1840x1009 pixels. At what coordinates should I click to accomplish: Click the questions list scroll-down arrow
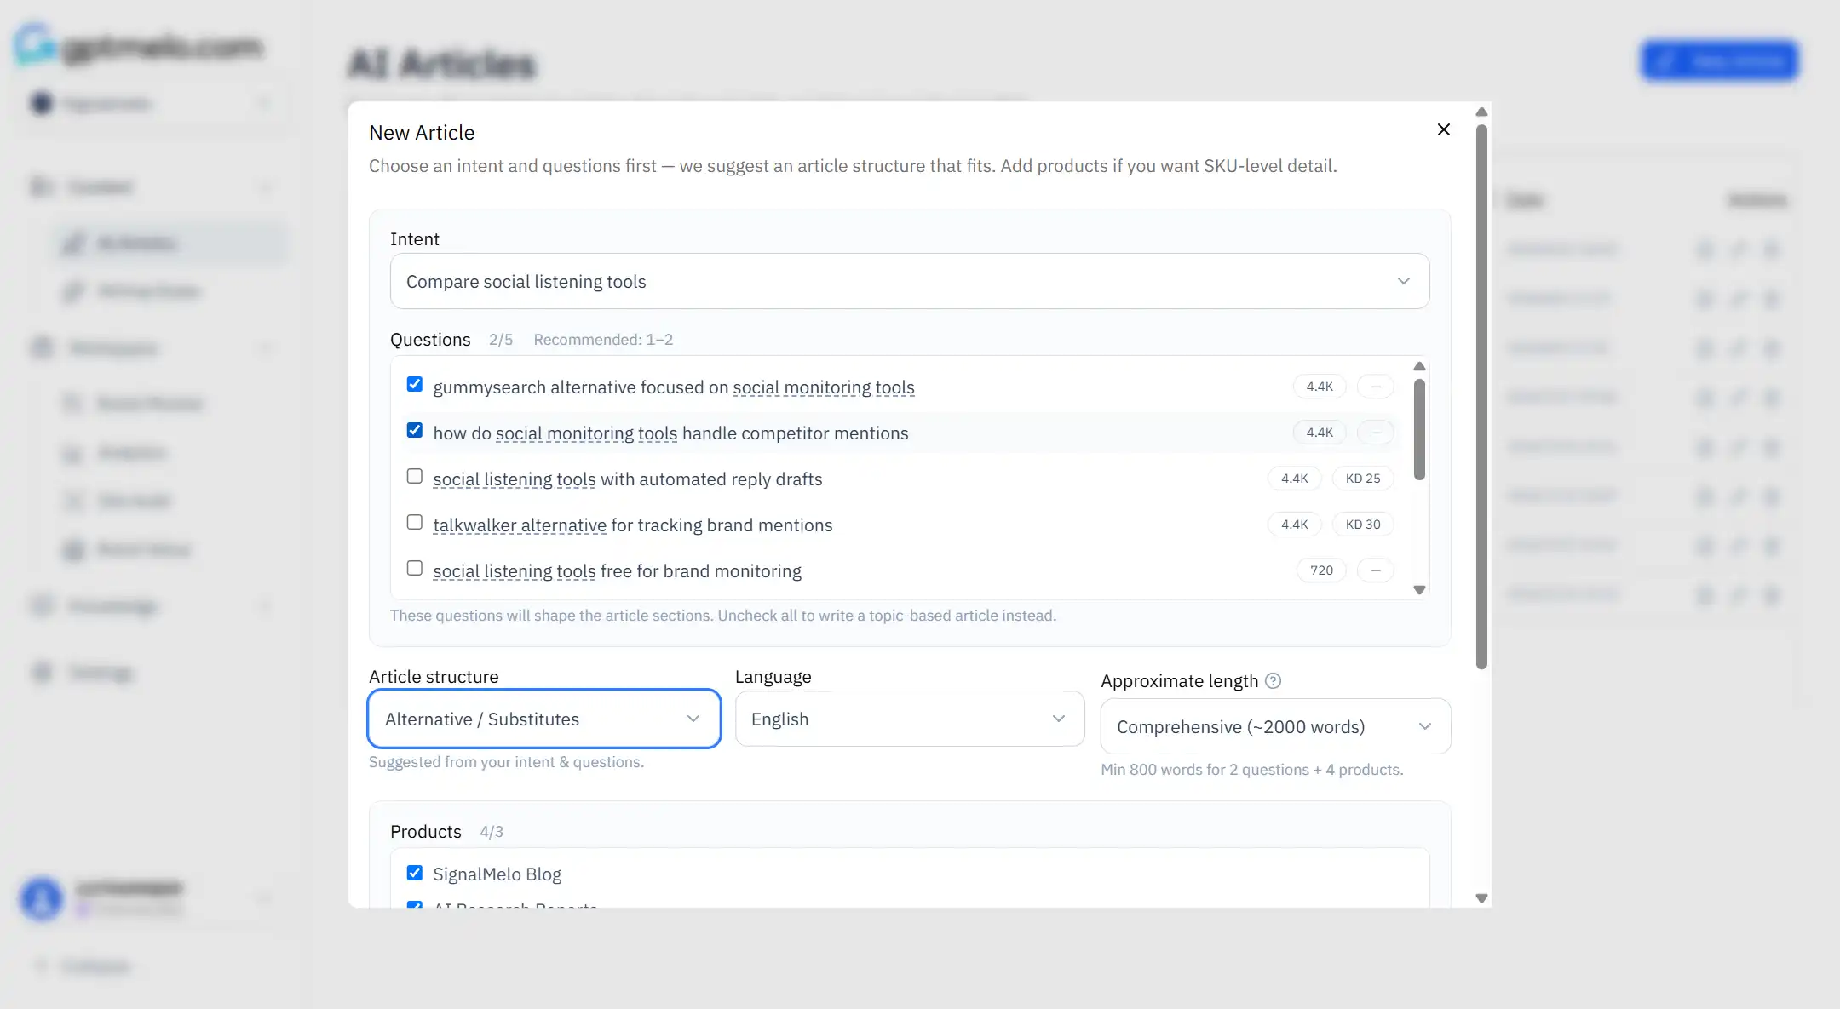point(1419,589)
